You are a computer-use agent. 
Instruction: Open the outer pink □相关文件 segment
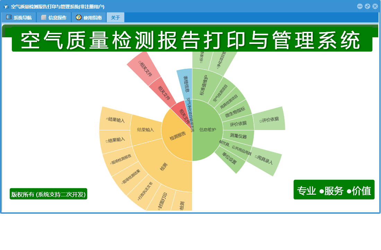pos(145,68)
